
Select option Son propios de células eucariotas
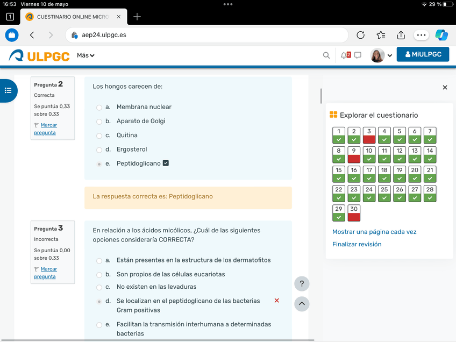tap(99, 275)
